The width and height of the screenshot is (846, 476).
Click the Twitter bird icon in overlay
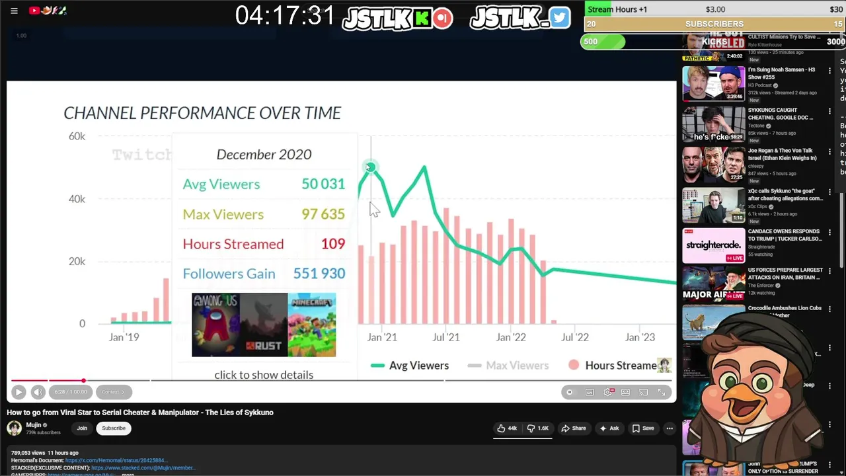tap(559, 18)
